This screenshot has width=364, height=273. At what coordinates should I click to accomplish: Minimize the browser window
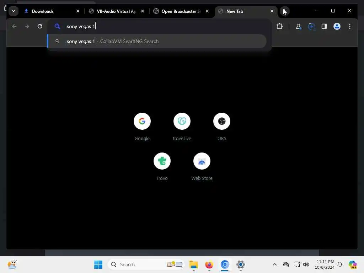317,11
